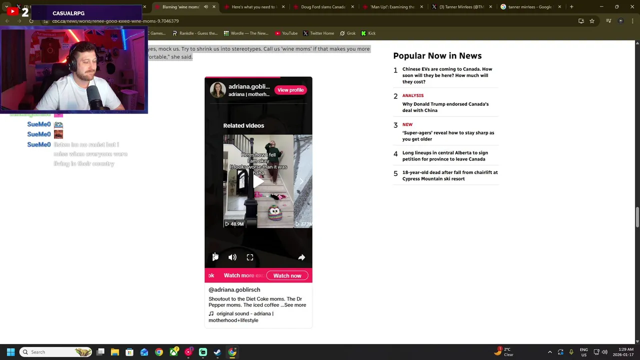The width and height of the screenshot is (640, 360).
Task: Switch to Doug Ford slams Canada tab
Action: 323,7
